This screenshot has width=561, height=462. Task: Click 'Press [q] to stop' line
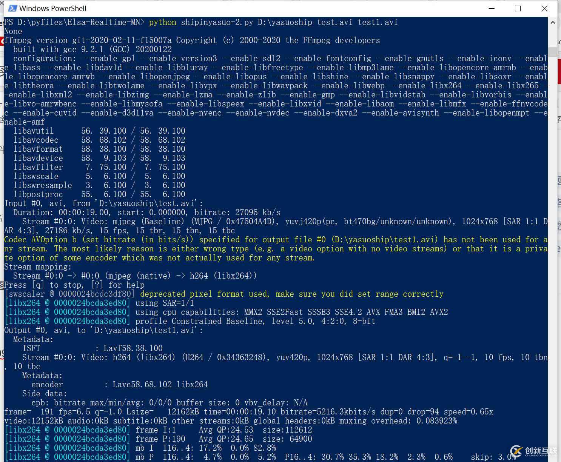pyautogui.click(x=74, y=285)
